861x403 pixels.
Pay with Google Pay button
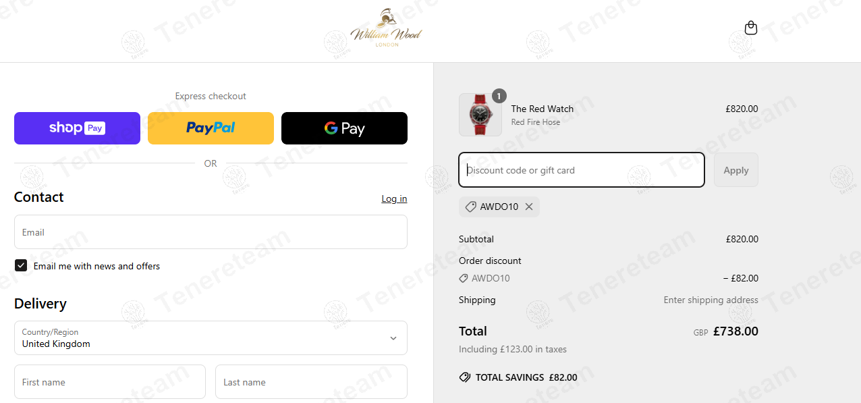click(344, 128)
